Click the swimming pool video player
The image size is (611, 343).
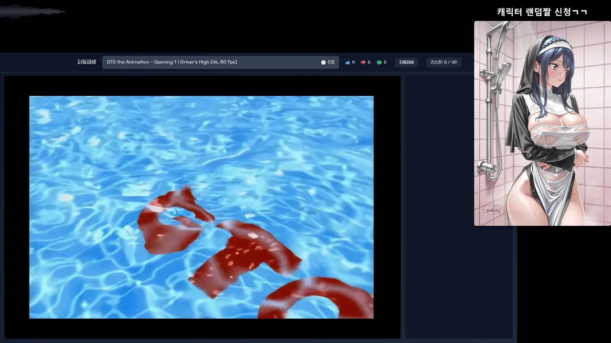pyautogui.click(x=201, y=207)
